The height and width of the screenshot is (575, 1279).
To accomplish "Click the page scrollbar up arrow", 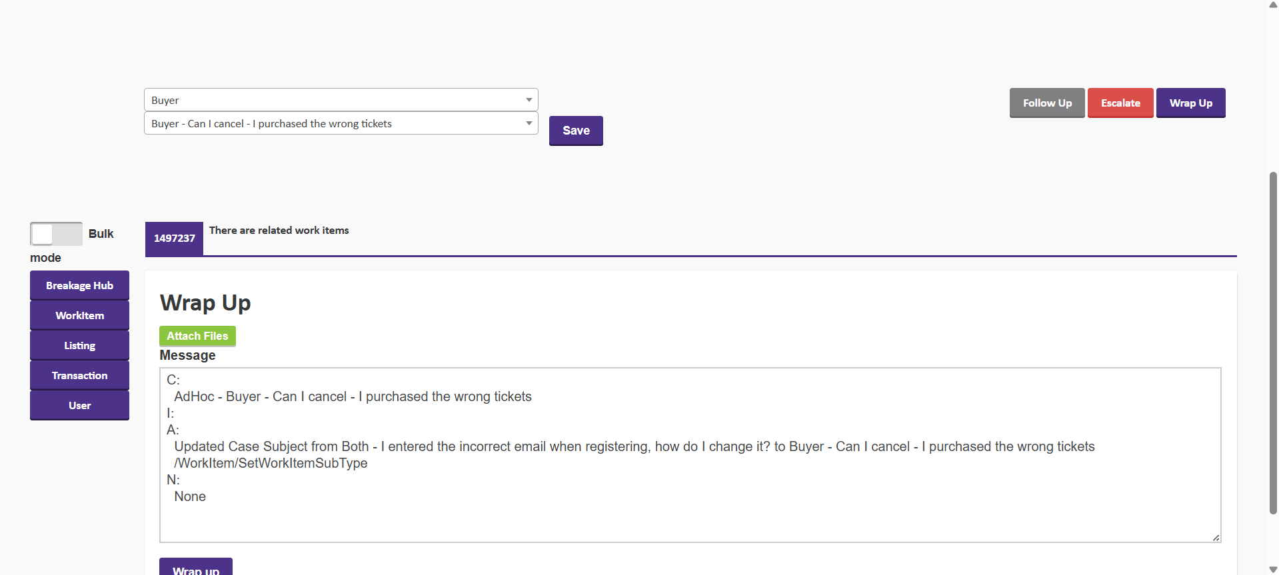I will pyautogui.click(x=1273, y=5).
